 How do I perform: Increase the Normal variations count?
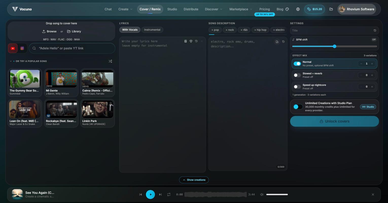372,64
